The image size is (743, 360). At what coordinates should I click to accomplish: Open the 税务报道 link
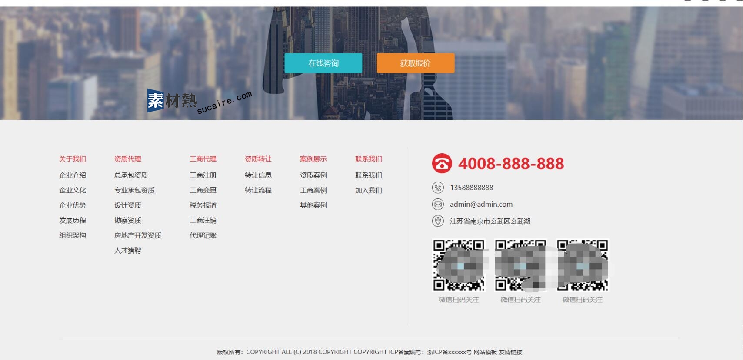point(203,205)
